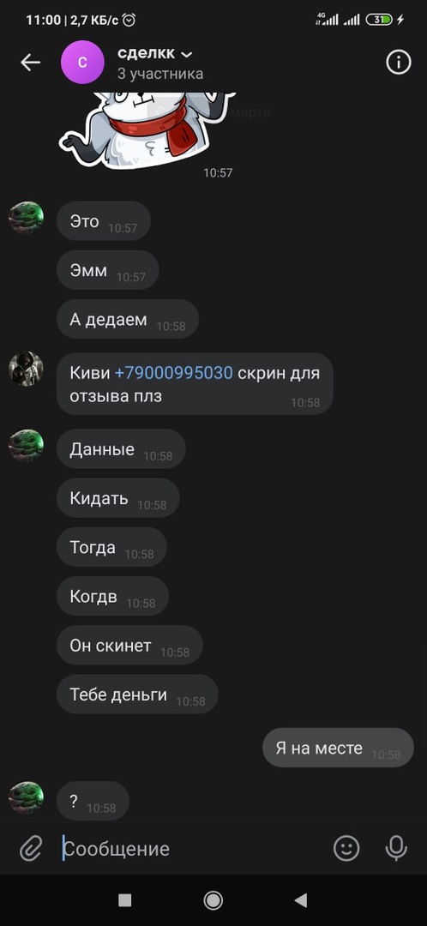Focus the Сообщение message input field
Screen dimensions: 427x926
coord(192,849)
